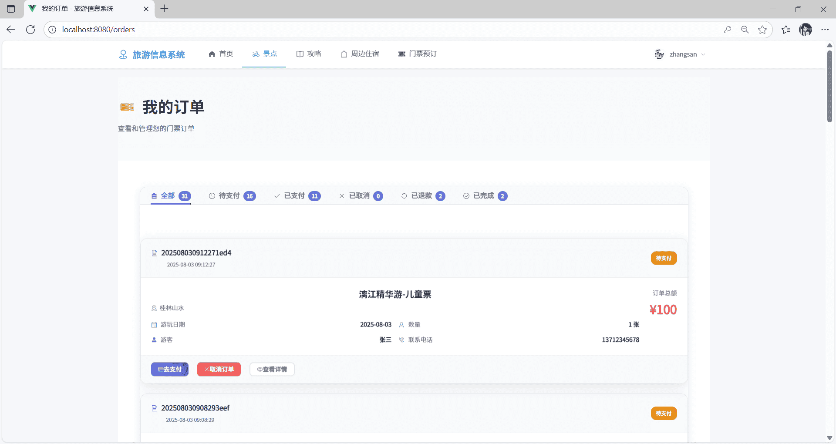Click the subtitle 查看和管理您的门票订单
836x444 pixels.
156,128
